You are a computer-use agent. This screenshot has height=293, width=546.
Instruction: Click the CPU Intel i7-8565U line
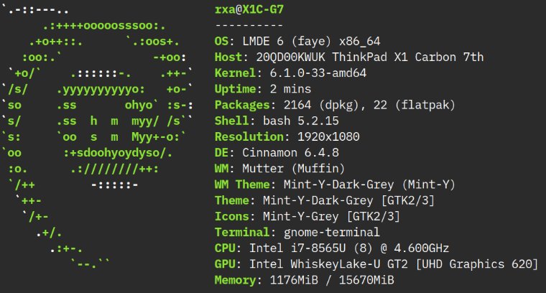click(332, 248)
